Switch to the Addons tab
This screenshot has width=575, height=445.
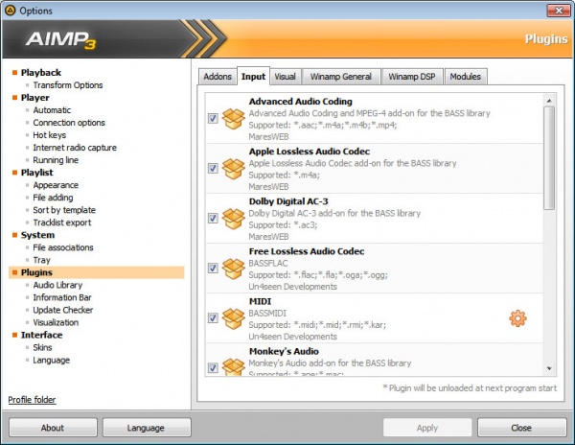click(x=218, y=77)
